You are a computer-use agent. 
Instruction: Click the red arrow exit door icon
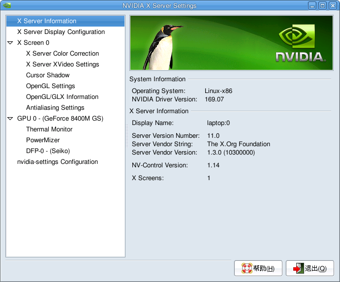pos(299,268)
